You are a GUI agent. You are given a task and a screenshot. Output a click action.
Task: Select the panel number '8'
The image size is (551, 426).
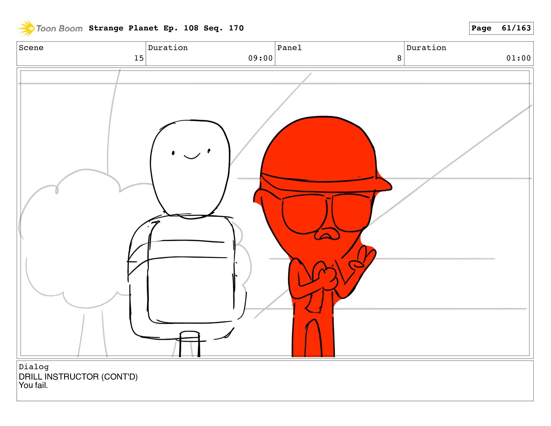[x=399, y=58]
